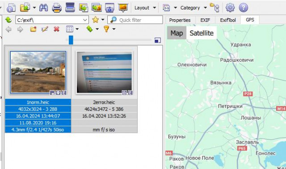This screenshot has width=286, height=169.
Task: Open the Layout dropdown menu
Action: (x=145, y=8)
